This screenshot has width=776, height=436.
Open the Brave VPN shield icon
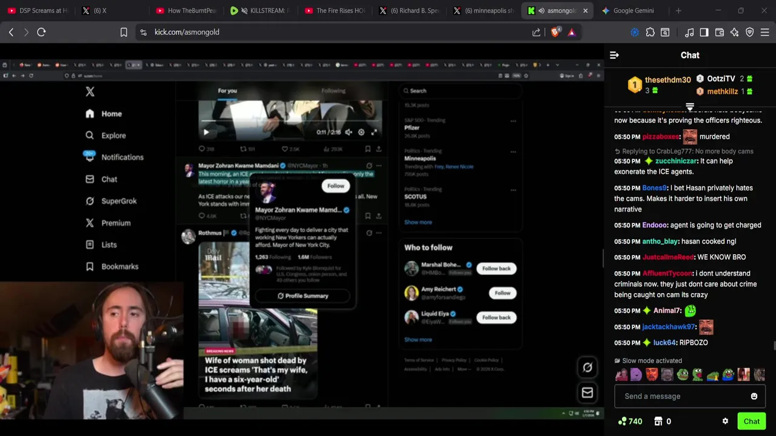click(x=750, y=32)
